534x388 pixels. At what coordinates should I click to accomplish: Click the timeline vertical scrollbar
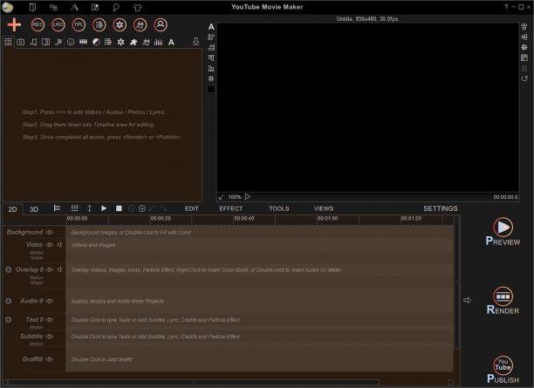[x=456, y=282]
